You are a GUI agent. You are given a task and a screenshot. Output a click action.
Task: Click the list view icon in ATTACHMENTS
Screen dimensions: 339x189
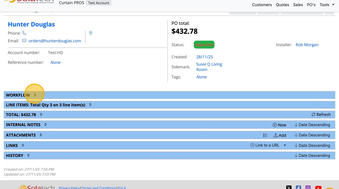(x=265, y=135)
